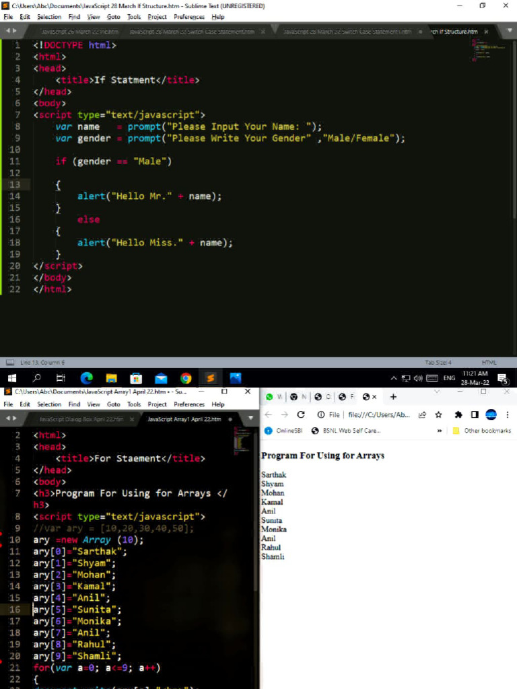Click minimap in Array1 Sublime window
The height and width of the screenshot is (689, 517).
(x=242, y=440)
